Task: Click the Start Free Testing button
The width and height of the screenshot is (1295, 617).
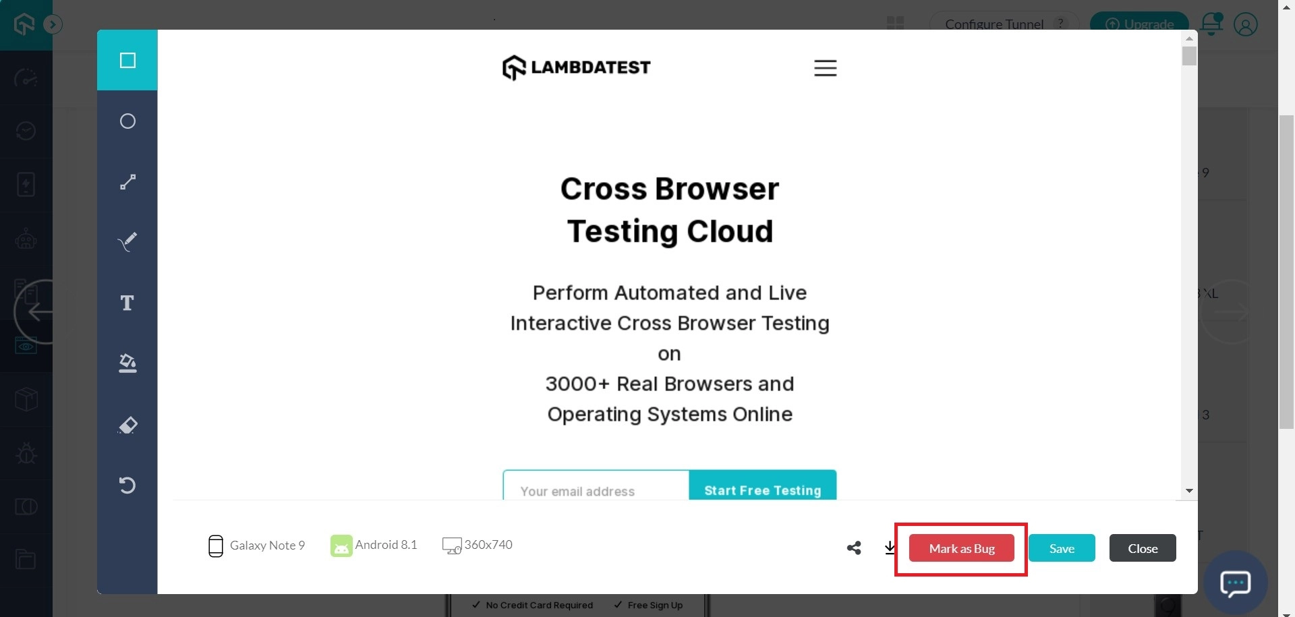Action: click(x=762, y=490)
